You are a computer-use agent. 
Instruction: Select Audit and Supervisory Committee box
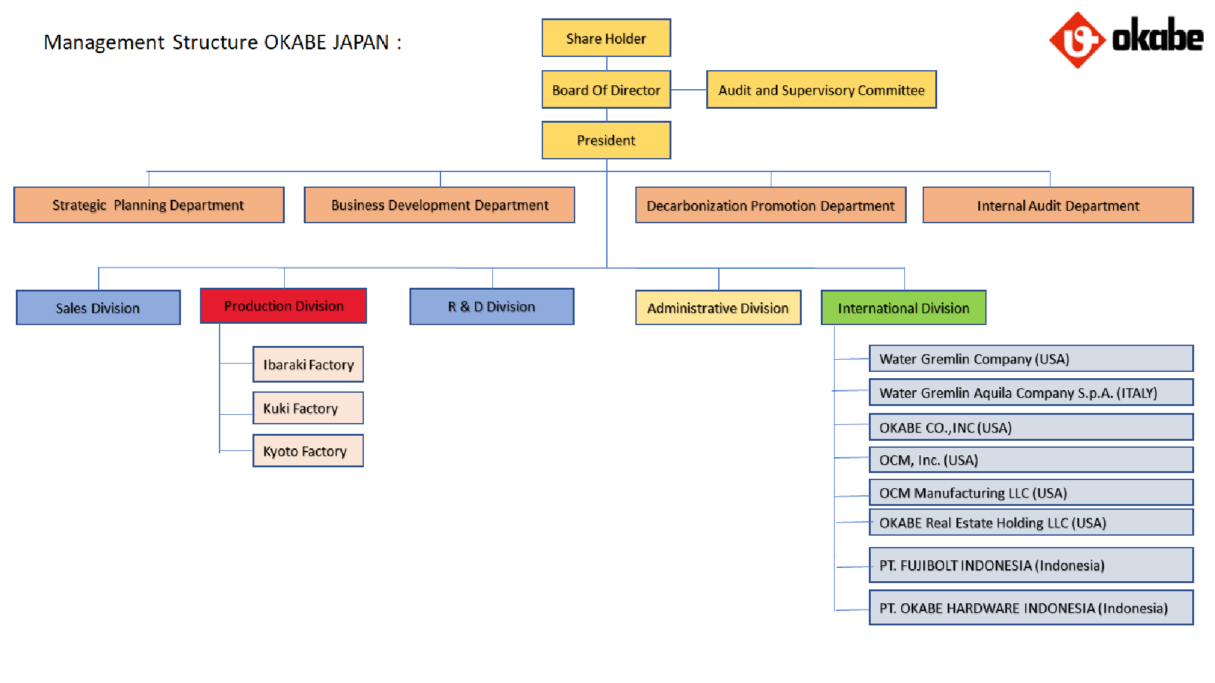pos(821,90)
